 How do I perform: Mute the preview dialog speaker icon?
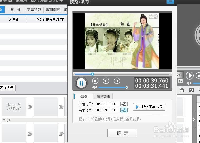[94, 87]
